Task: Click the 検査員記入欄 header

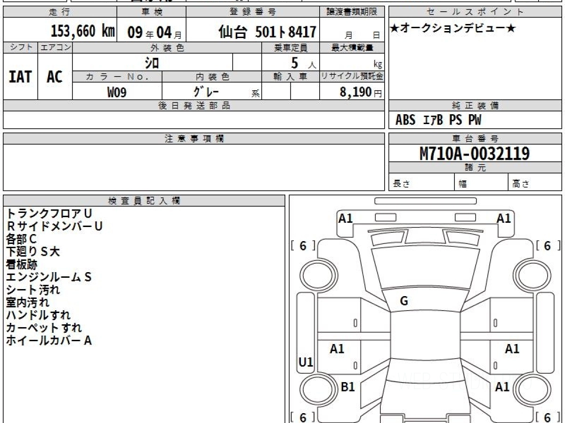Action: pos(144,201)
